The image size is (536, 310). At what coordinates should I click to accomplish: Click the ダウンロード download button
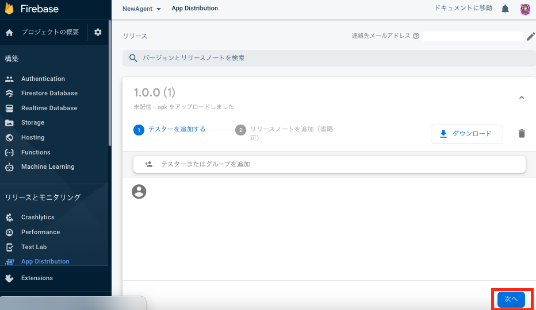(466, 134)
